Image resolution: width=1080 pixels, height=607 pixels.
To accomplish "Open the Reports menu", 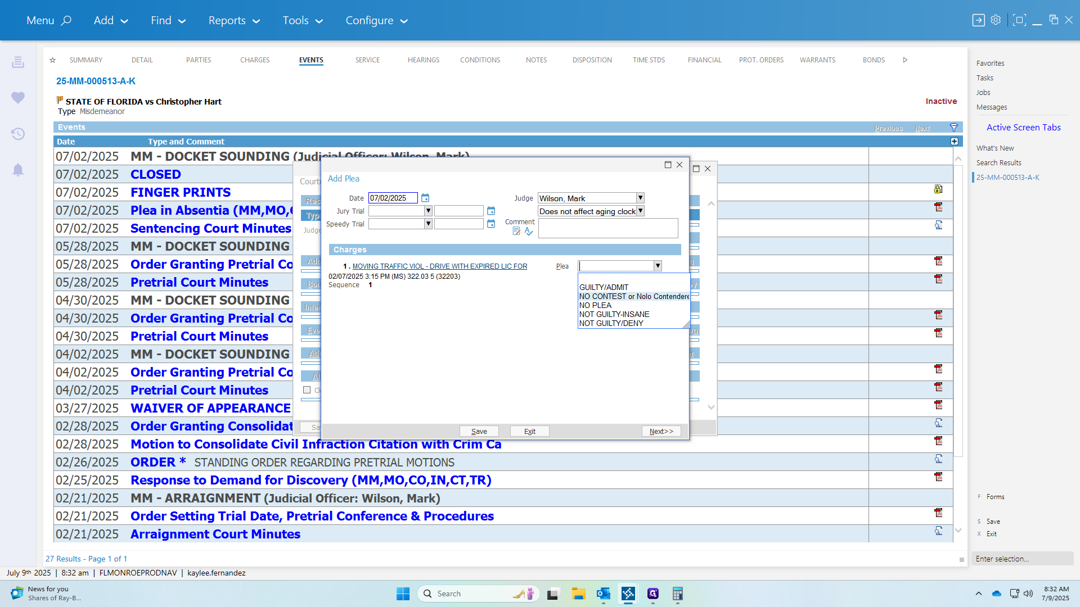I will coord(234,21).
